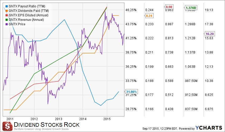Click the 2013 x-axis label

(58, 119)
